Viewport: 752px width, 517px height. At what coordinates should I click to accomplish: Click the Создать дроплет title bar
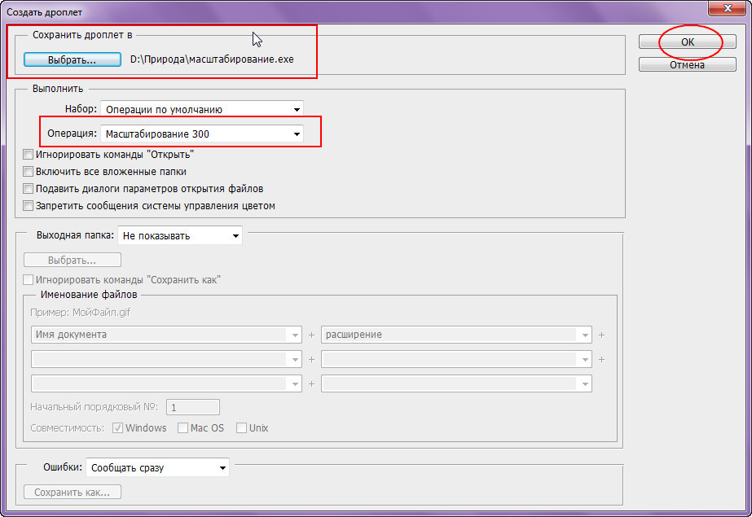coord(355,11)
